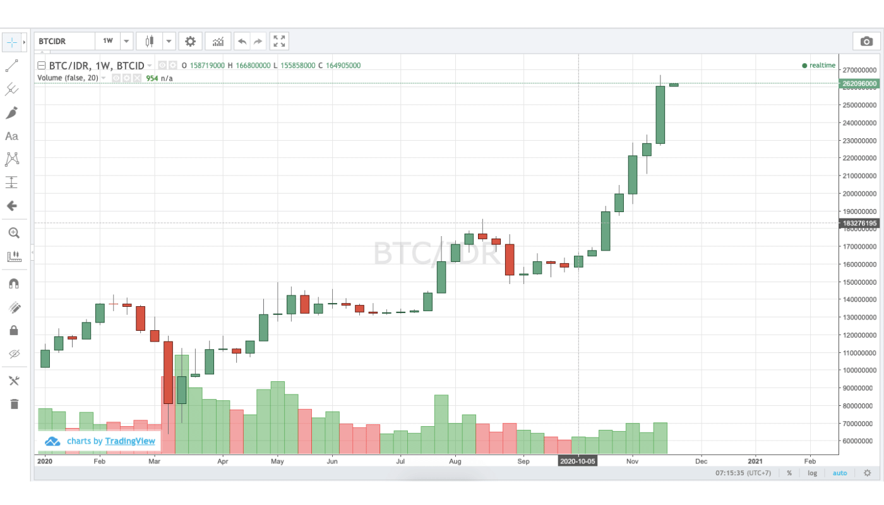Toggle percentage scale button
Image resolution: width=884 pixels, height=505 pixels.
click(x=789, y=473)
